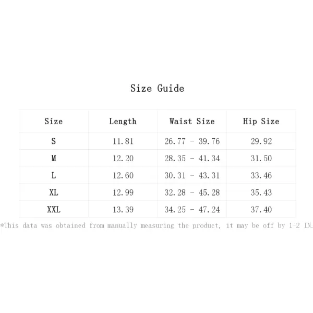
Task: Click hip size value 35.43
Action: click(261, 192)
